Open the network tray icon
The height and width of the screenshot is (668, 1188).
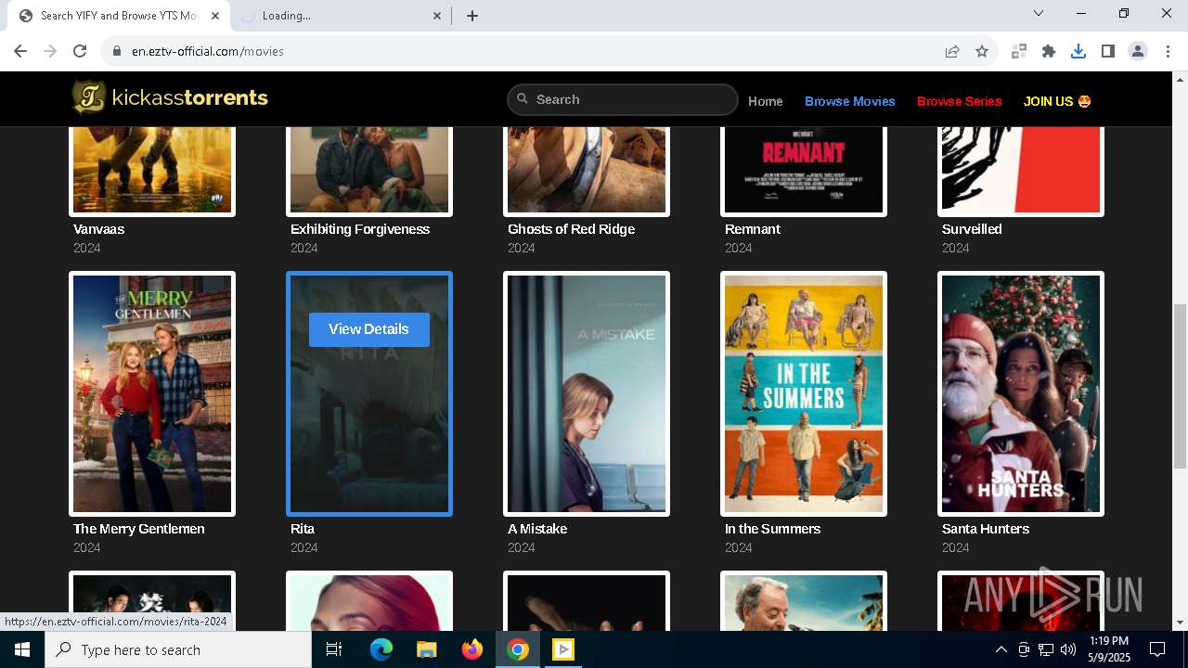(x=1046, y=649)
